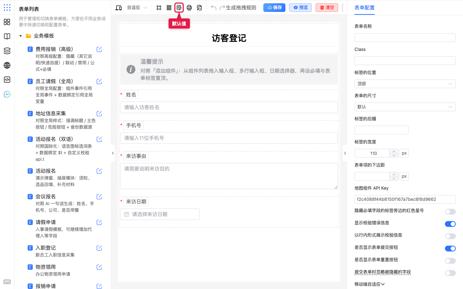This screenshot has width=463, height=289.
Task: Click edit icon for 会议报名
Action: (99, 197)
